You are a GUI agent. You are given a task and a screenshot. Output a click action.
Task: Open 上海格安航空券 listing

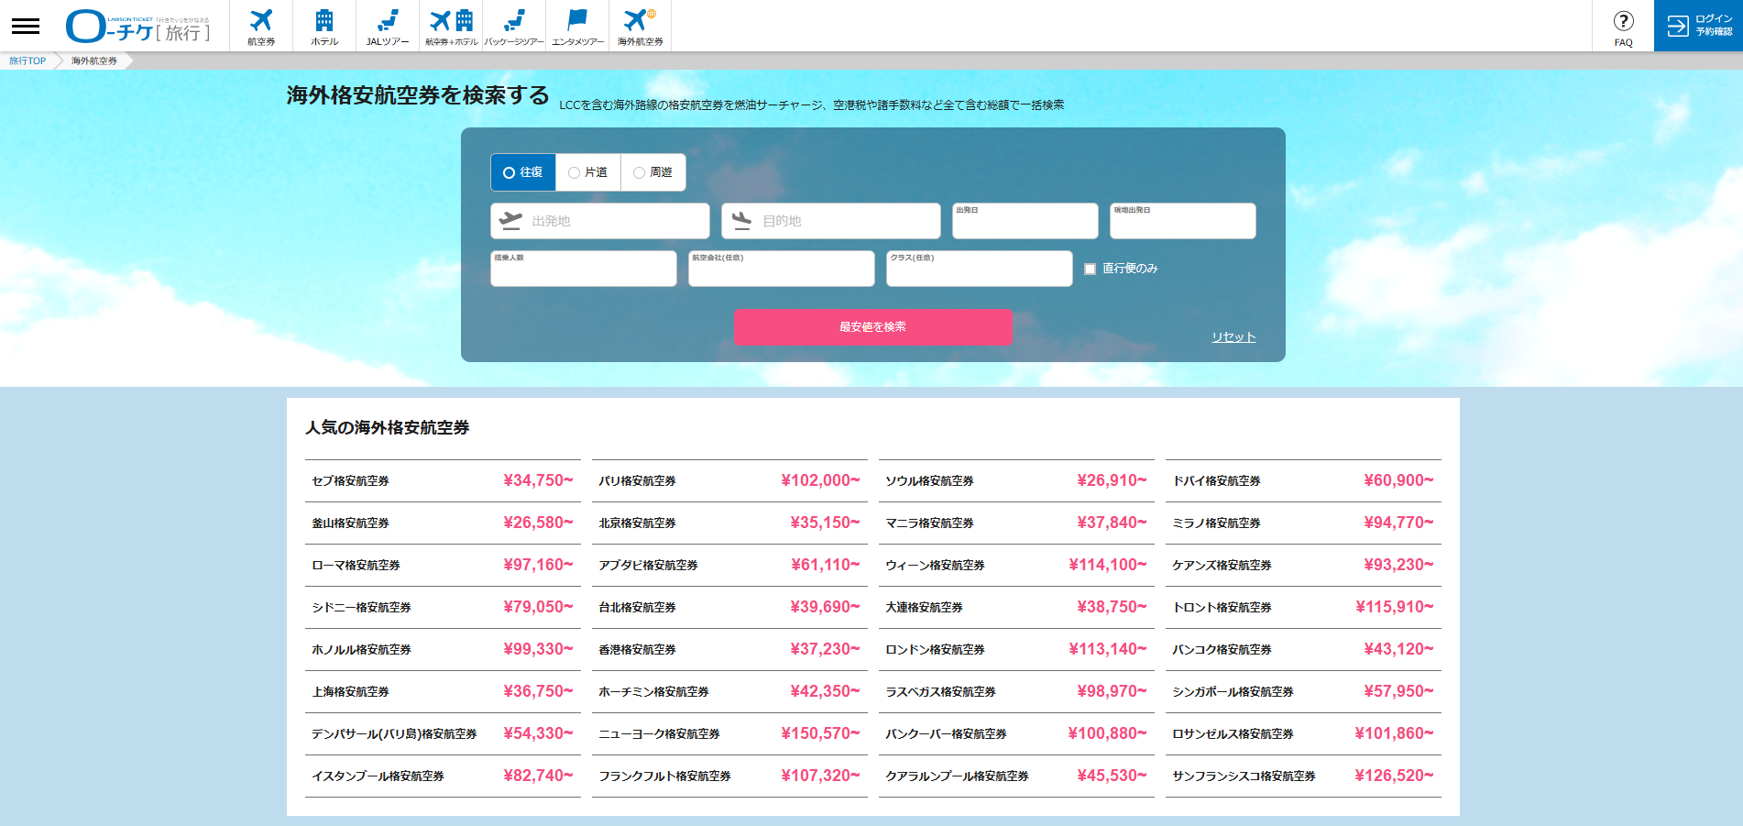point(443,691)
